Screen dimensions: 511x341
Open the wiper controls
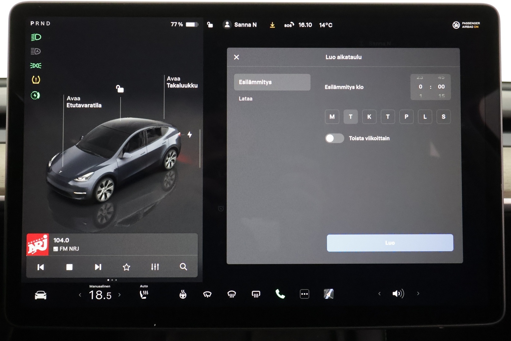(x=207, y=294)
